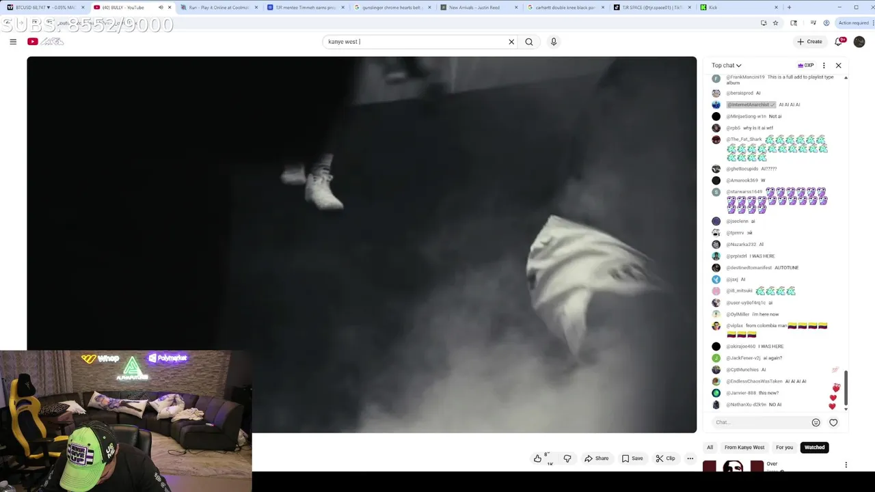Click the live chat scrollbar
The image size is (875, 492).
pyautogui.click(x=846, y=387)
